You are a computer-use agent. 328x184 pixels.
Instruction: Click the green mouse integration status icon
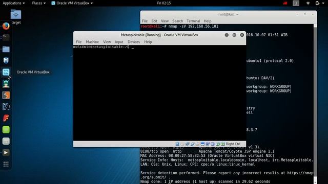tap(217, 144)
